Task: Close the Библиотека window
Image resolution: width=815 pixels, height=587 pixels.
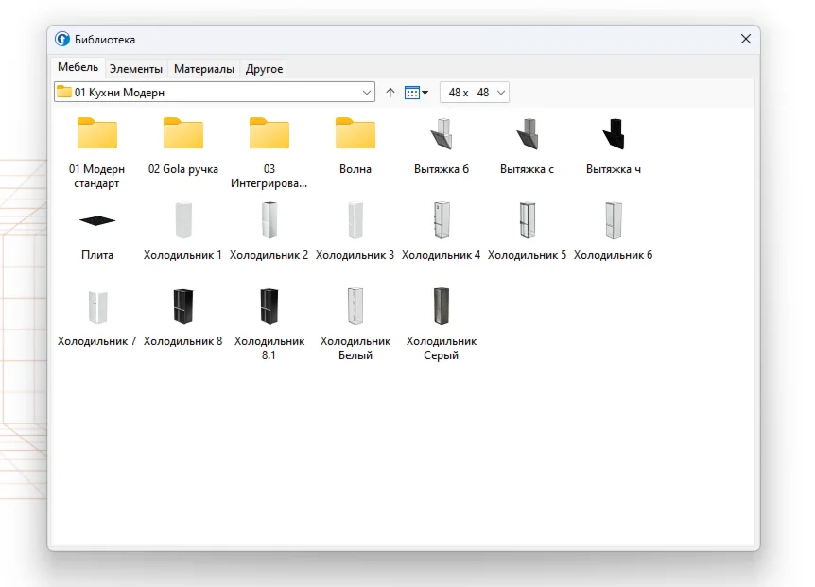Action: click(745, 39)
